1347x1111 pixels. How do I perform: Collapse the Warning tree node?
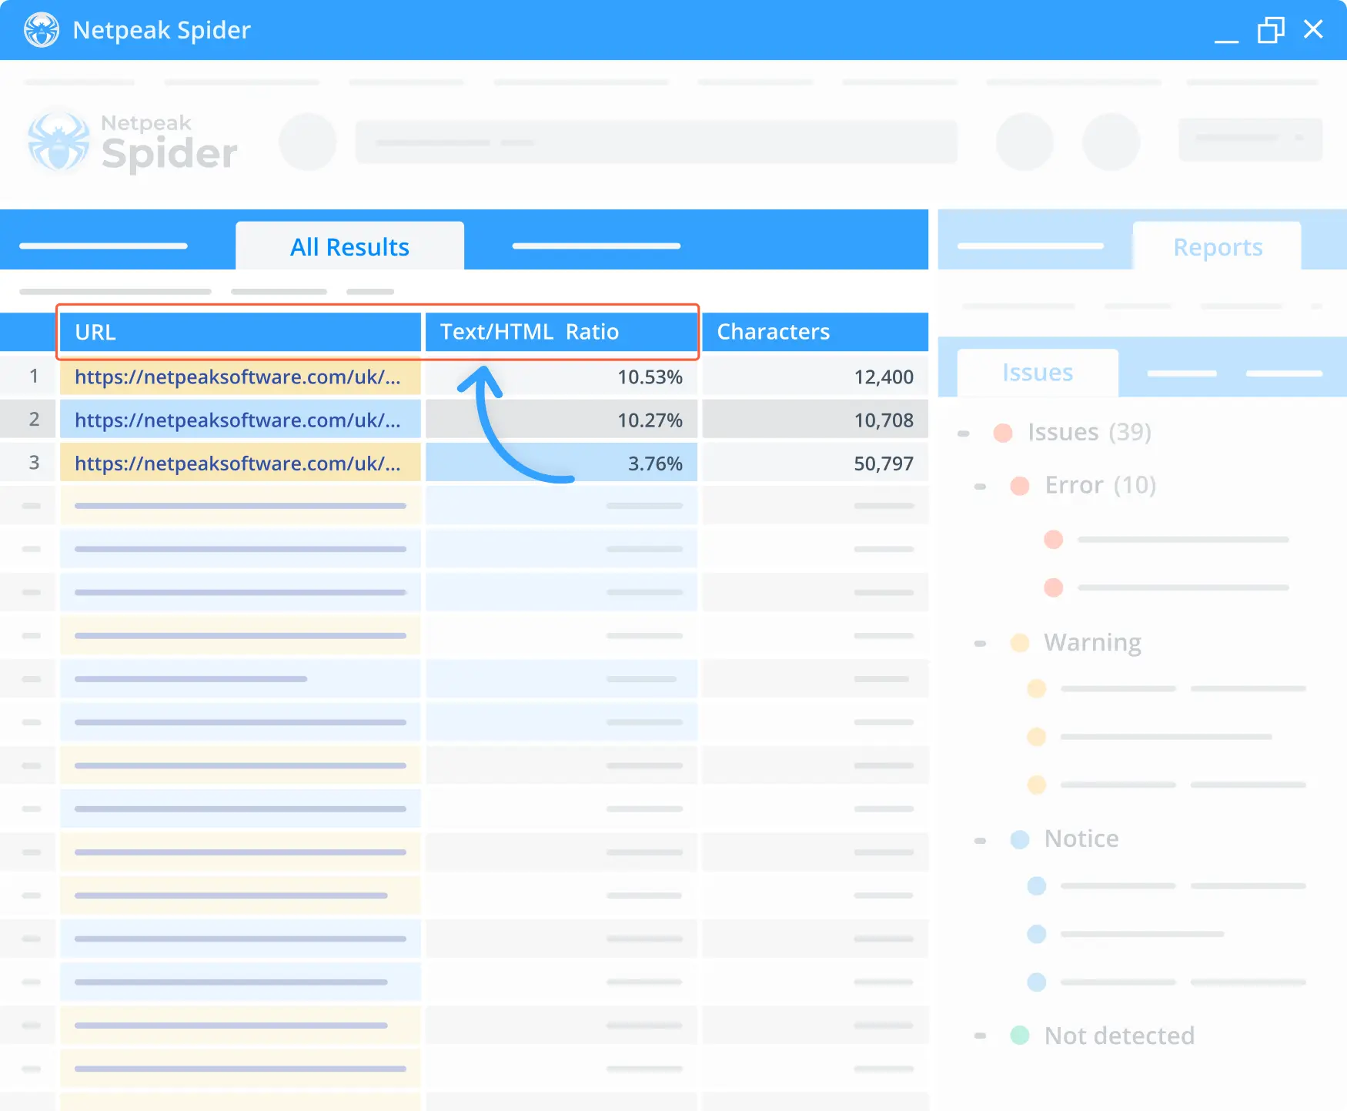pyautogui.click(x=981, y=644)
